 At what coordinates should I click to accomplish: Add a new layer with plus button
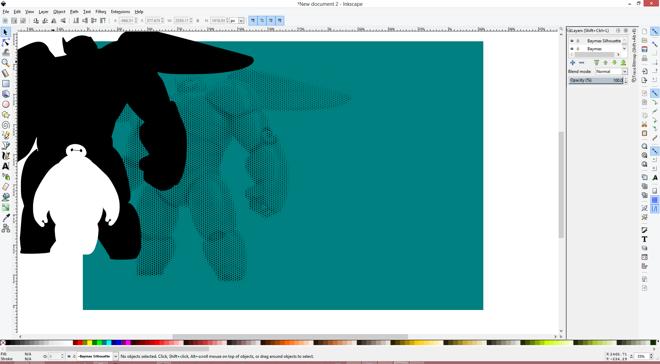pos(573,63)
